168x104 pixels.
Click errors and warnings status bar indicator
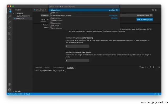click(x=27, y=94)
